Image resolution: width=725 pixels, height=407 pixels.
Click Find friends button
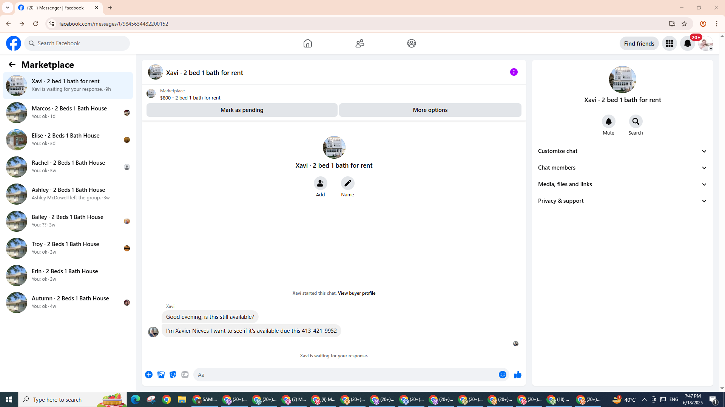tap(639, 43)
